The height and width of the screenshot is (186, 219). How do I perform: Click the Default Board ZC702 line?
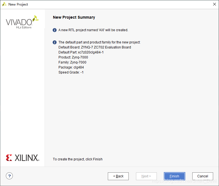95,47
